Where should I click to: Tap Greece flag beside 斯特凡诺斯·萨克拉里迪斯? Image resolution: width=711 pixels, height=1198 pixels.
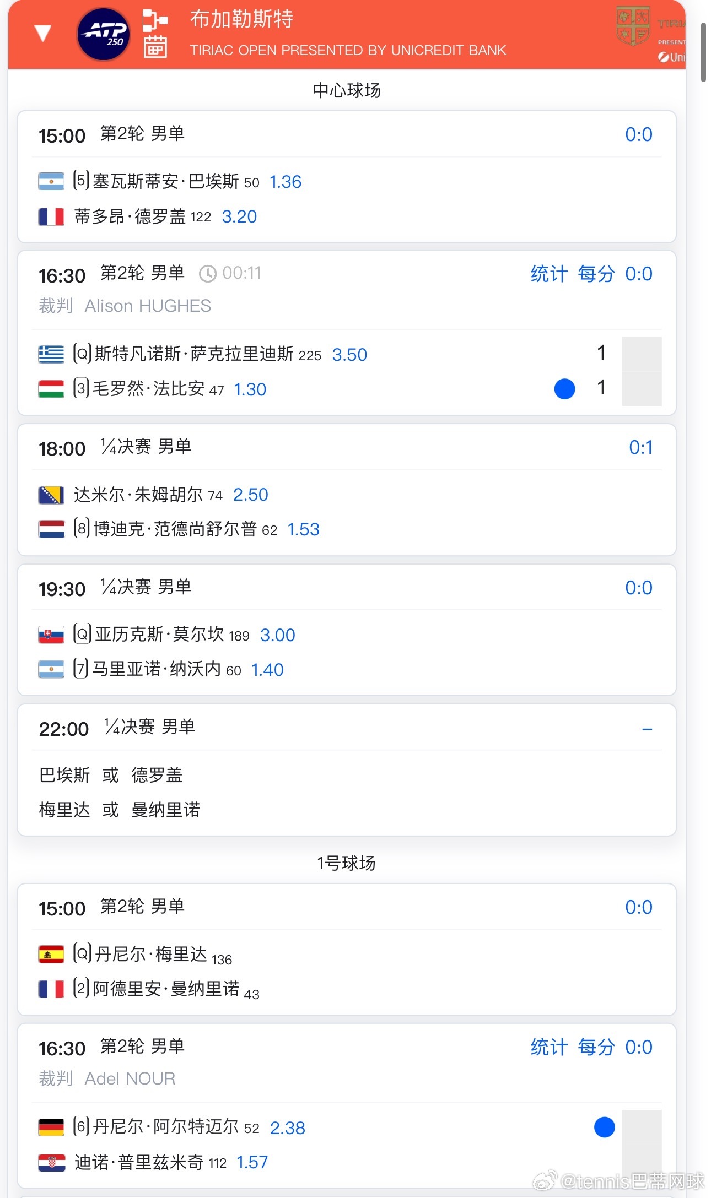pyautogui.click(x=51, y=354)
